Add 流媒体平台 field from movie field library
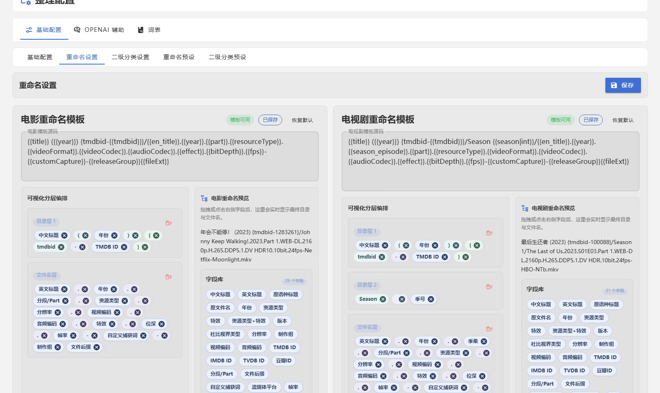Viewport: 660px width, 393px height. pos(264,387)
